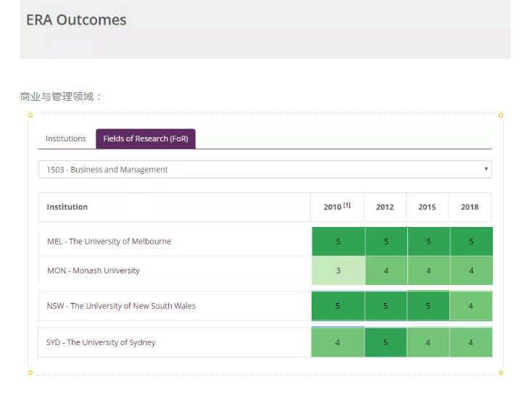Open the 1503 - Business and Management dropdown

pyautogui.click(x=265, y=170)
